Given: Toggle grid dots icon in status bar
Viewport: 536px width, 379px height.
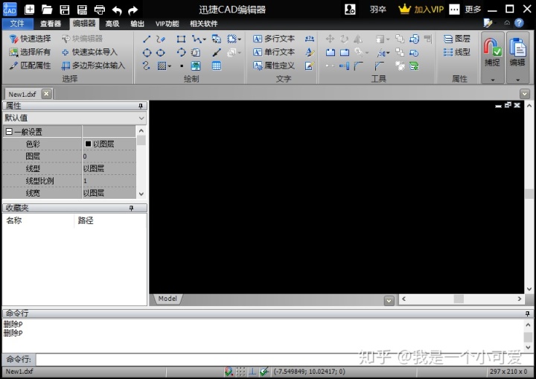Looking at the screenshot, I should (240, 372).
